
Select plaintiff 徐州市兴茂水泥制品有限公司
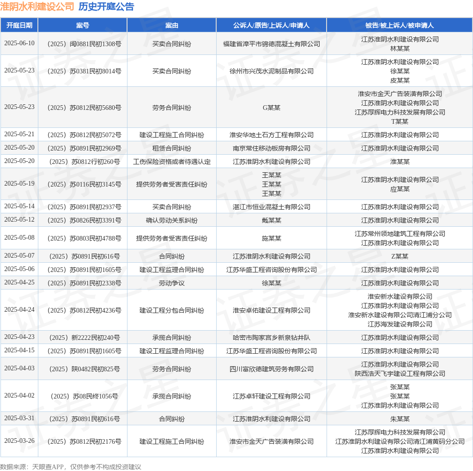coord(272,71)
